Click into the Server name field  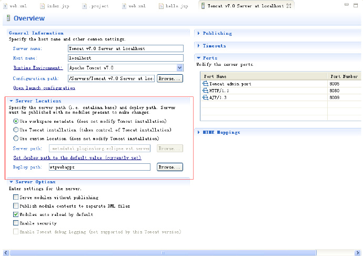[126, 48]
